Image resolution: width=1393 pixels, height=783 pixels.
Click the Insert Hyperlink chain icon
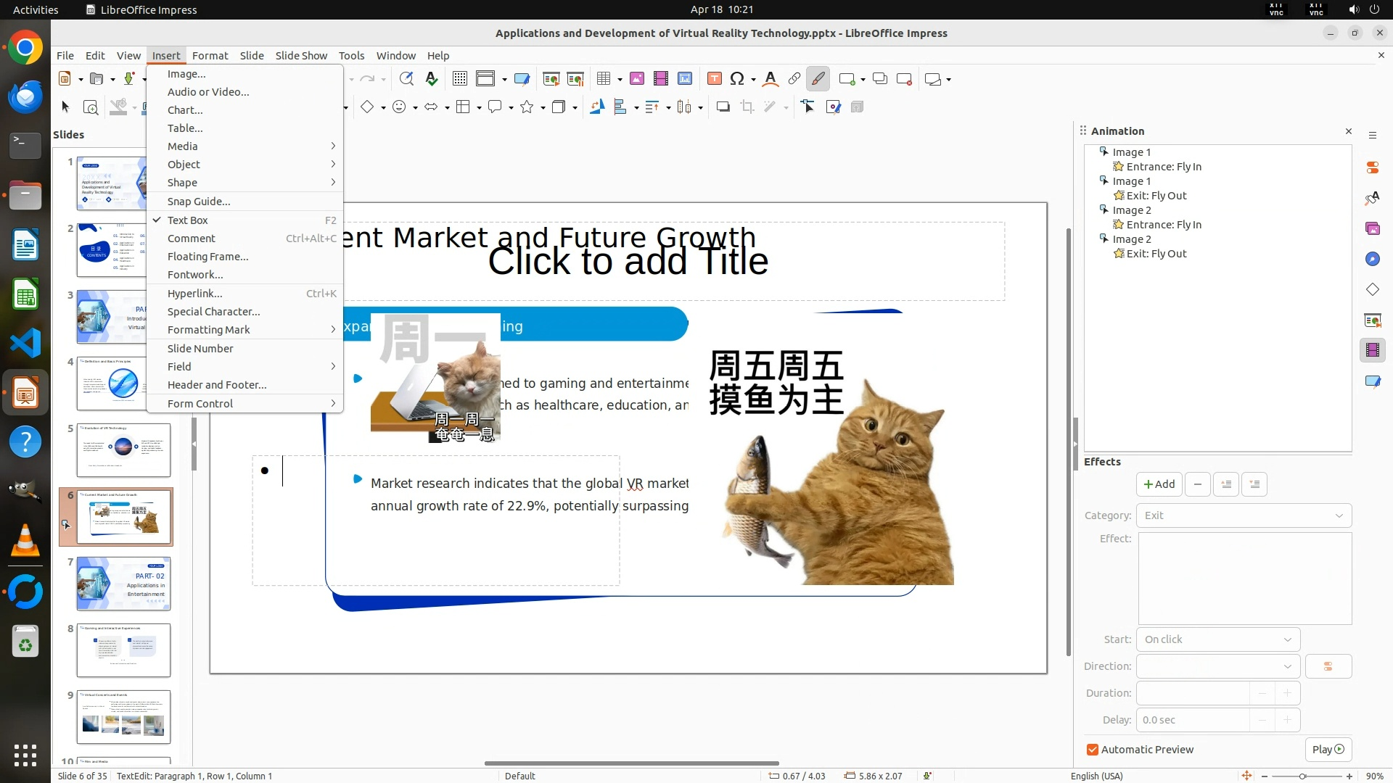pos(794,79)
